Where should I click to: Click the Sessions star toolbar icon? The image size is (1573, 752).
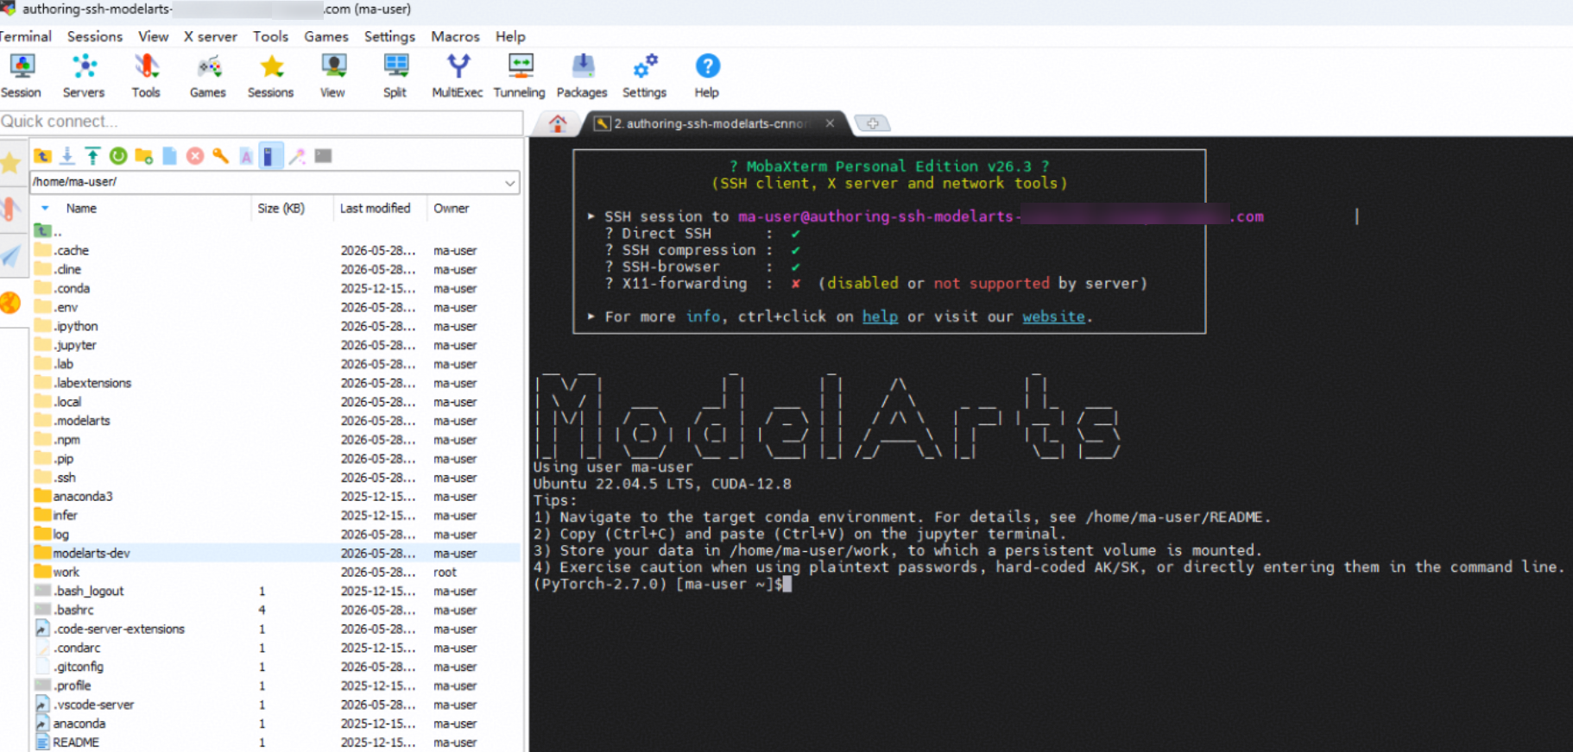tap(271, 76)
